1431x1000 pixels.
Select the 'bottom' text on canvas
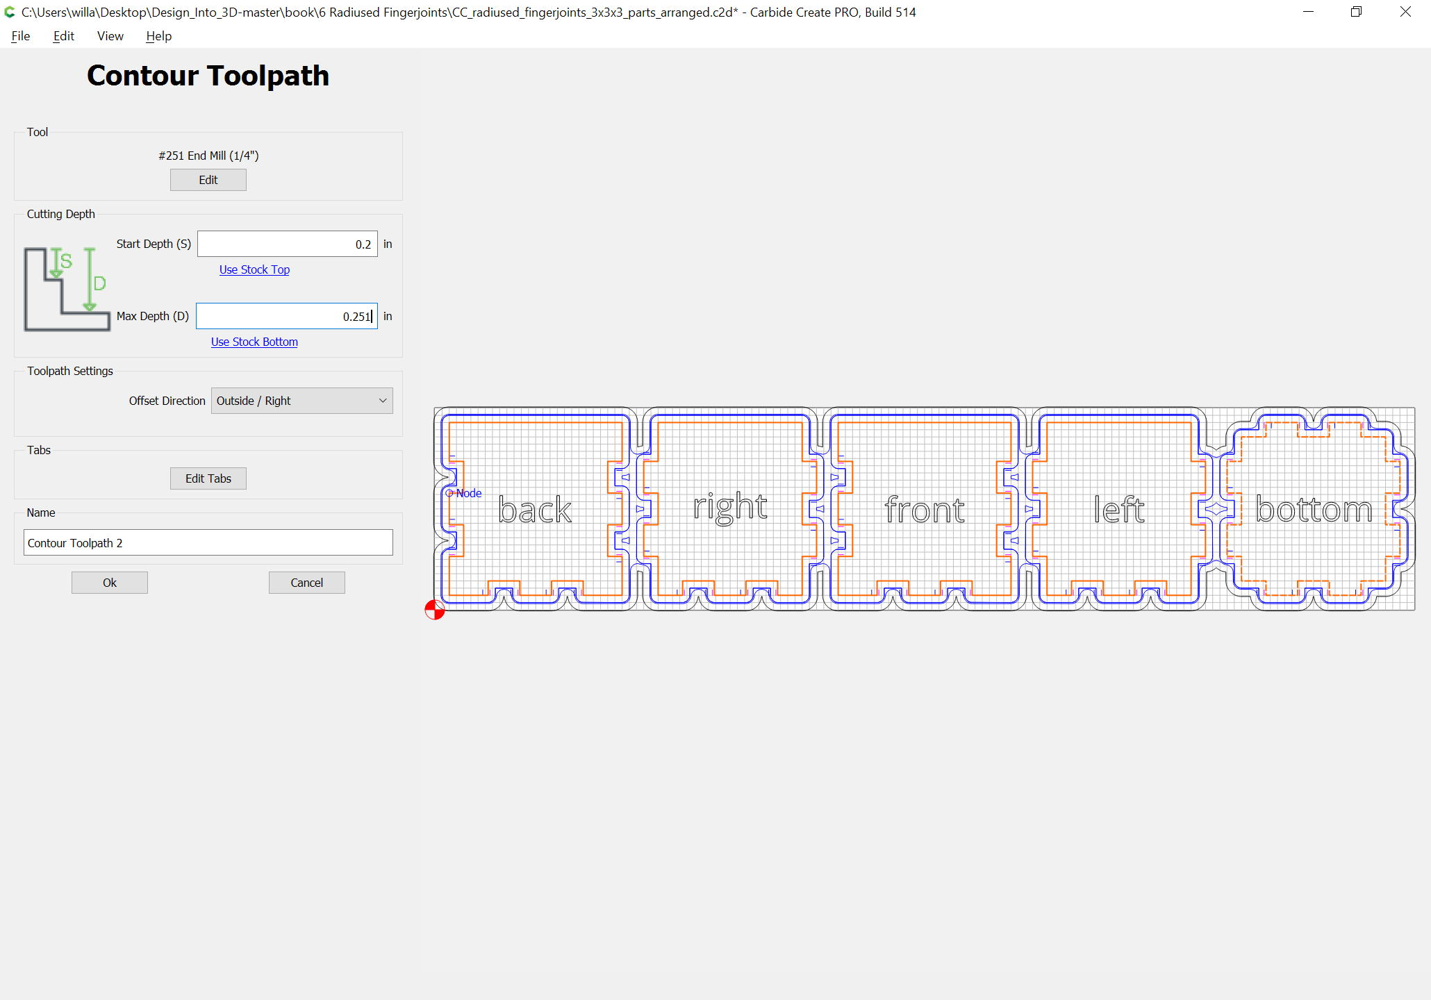(1314, 510)
